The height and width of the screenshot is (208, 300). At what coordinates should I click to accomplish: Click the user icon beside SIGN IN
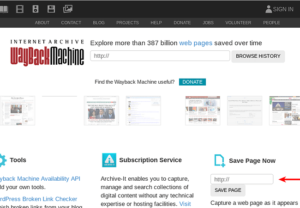pos(269,9)
